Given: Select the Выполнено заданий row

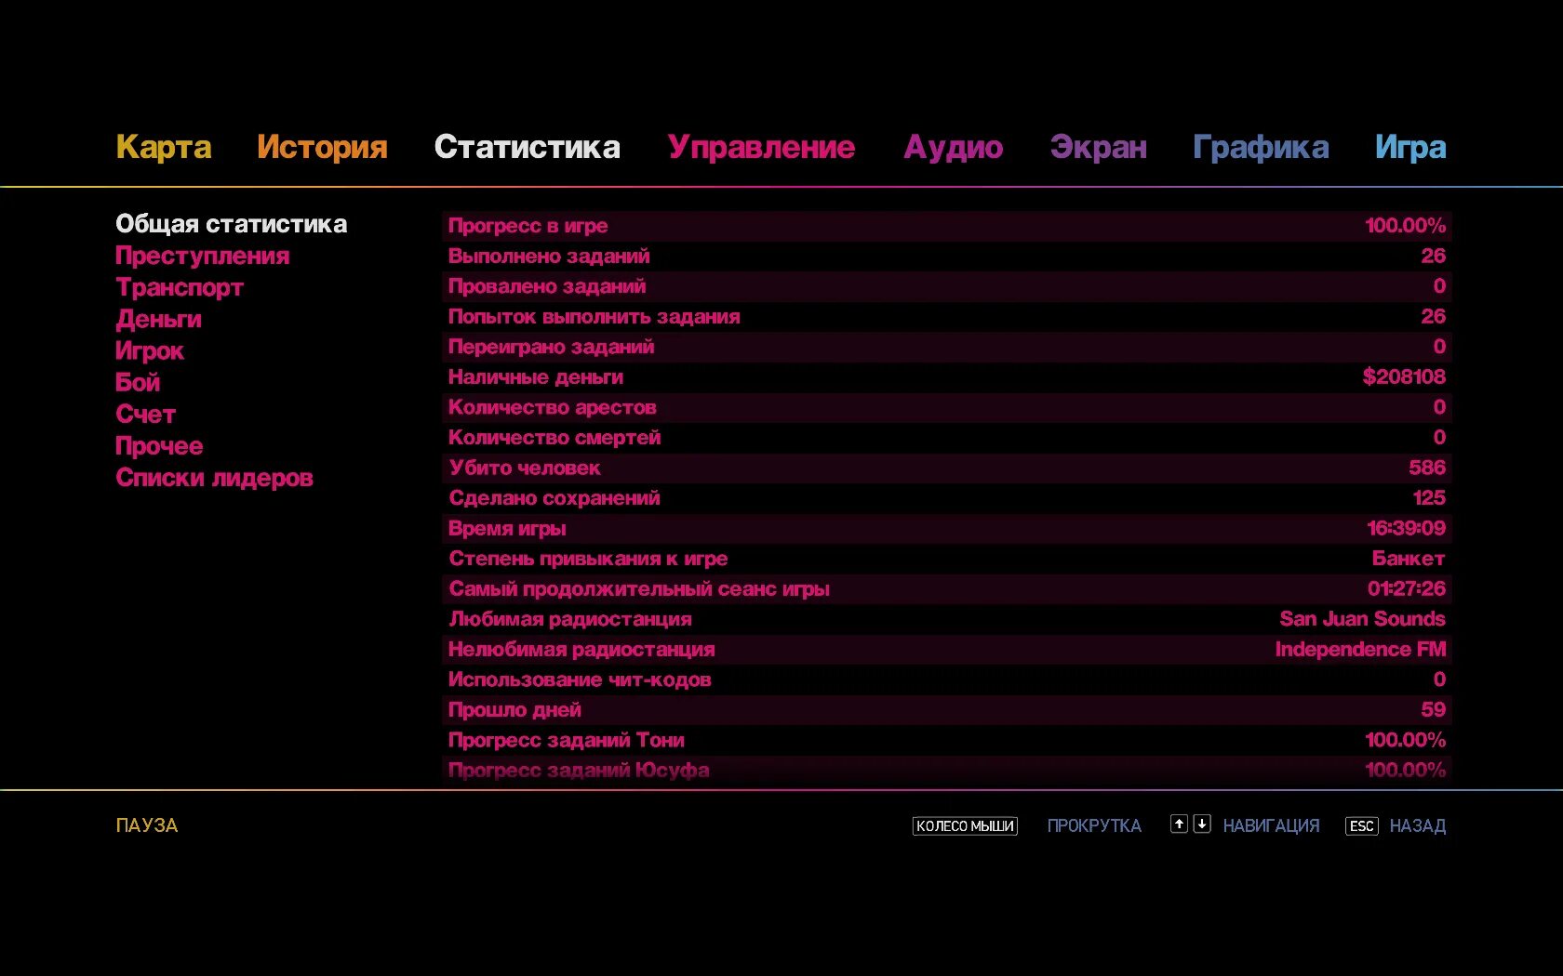Looking at the screenshot, I should 947,256.
